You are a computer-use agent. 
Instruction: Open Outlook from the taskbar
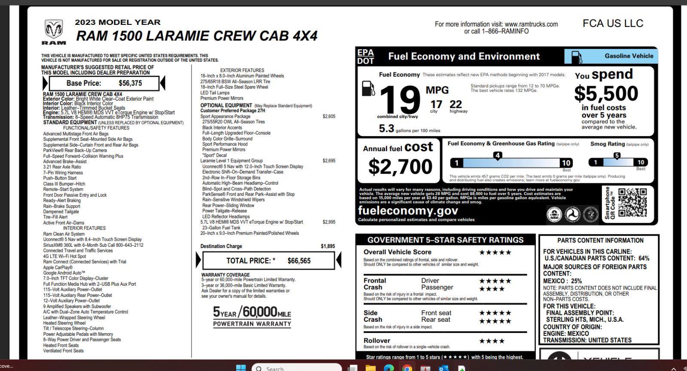pos(444,368)
